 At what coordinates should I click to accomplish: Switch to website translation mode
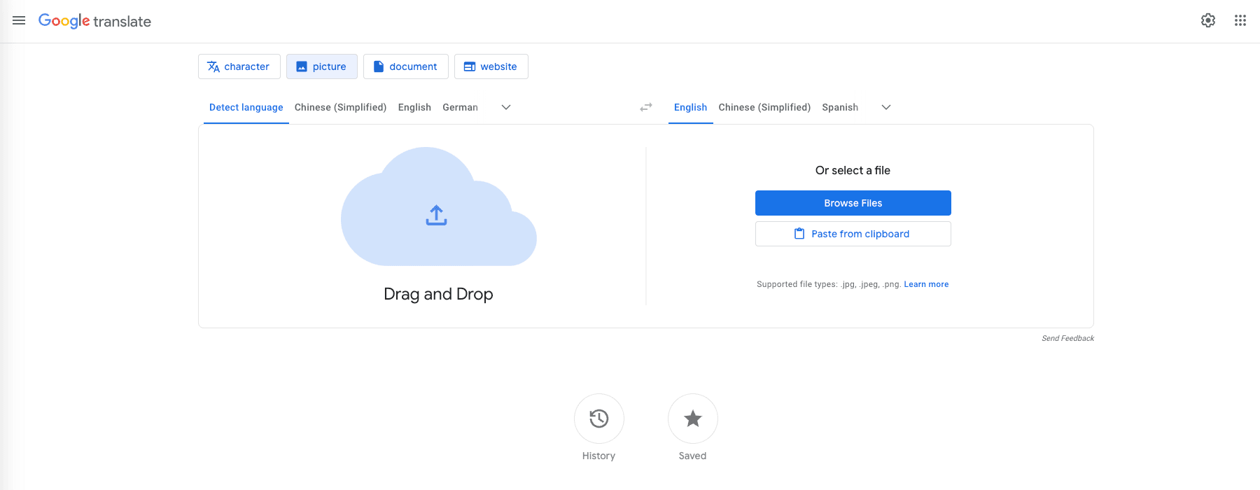(x=491, y=66)
